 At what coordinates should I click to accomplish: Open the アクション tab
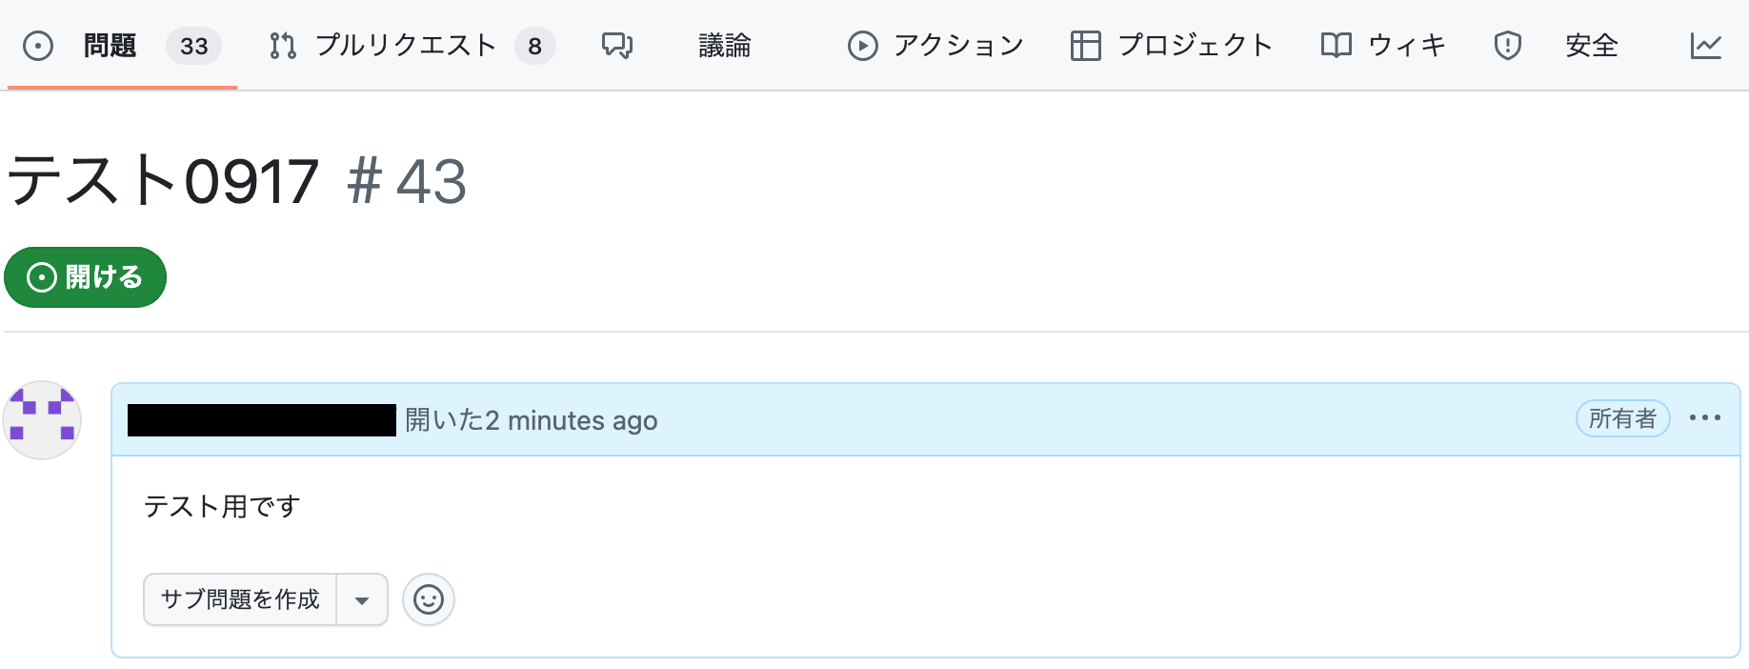click(958, 46)
